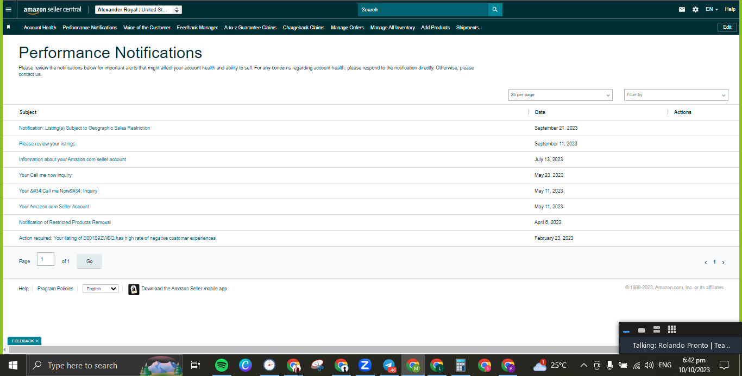Open Snipping tool in the taskbar

[x=317, y=365]
